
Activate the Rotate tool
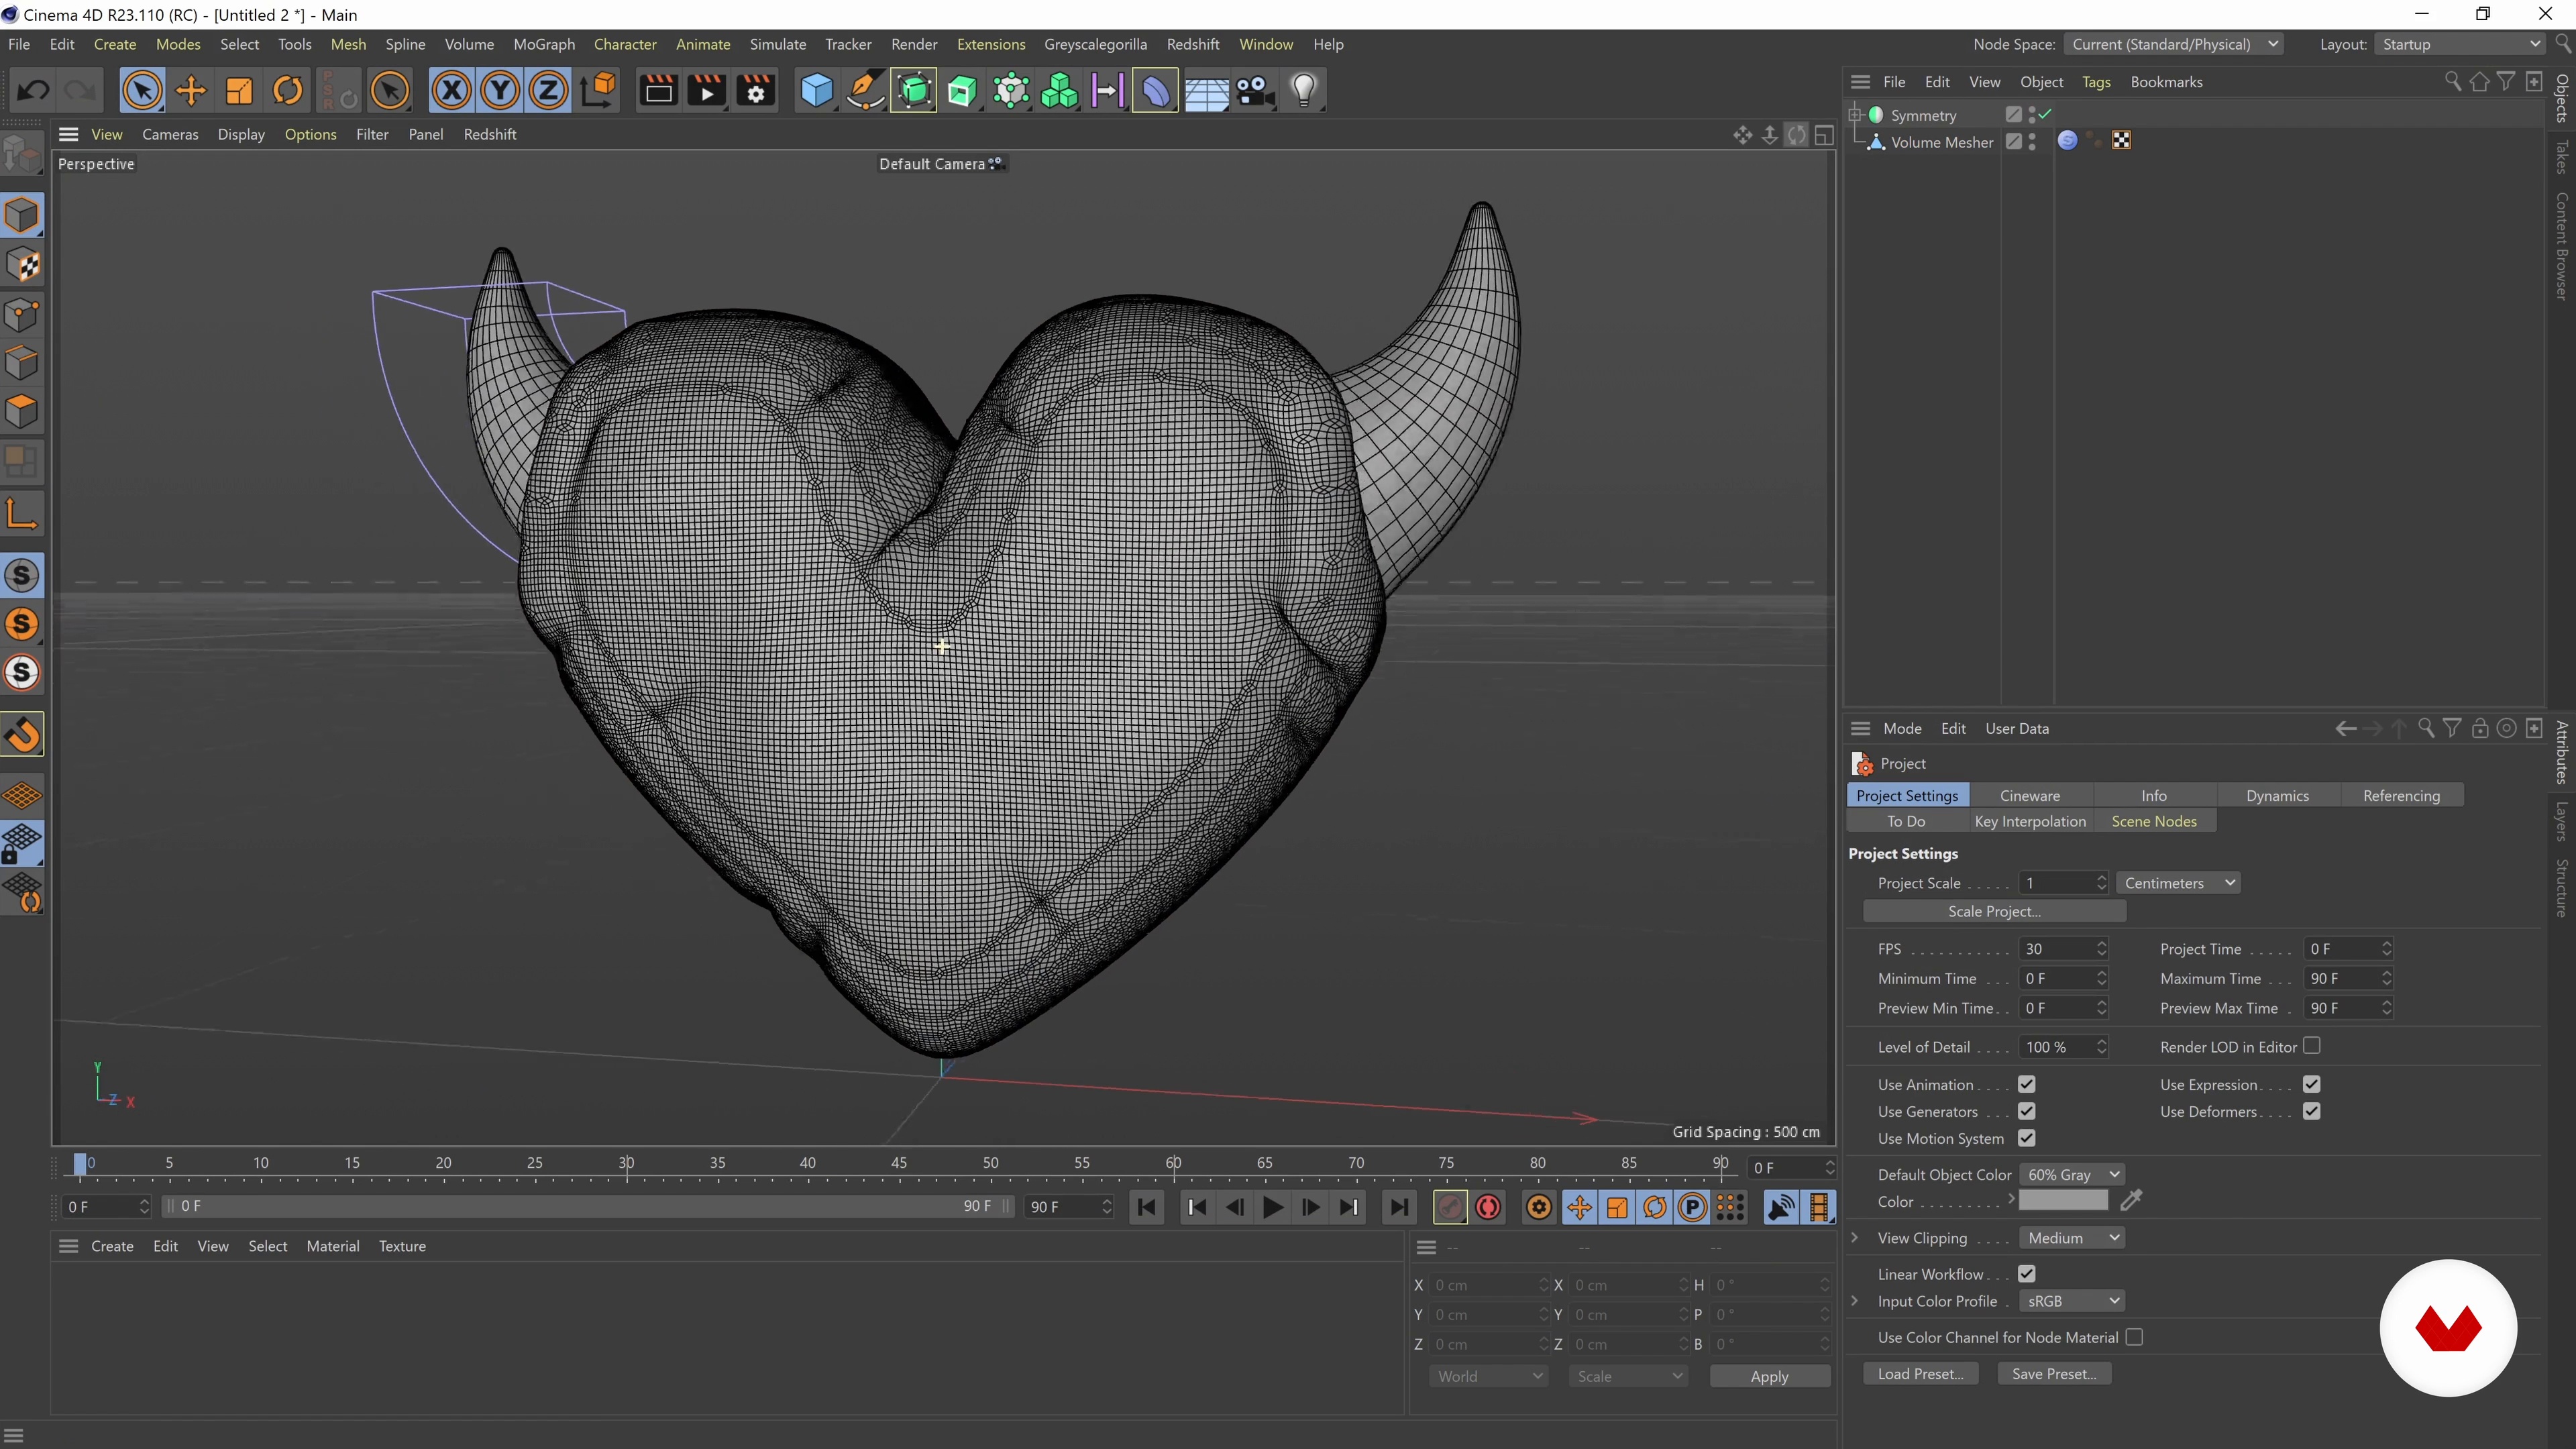(288, 91)
